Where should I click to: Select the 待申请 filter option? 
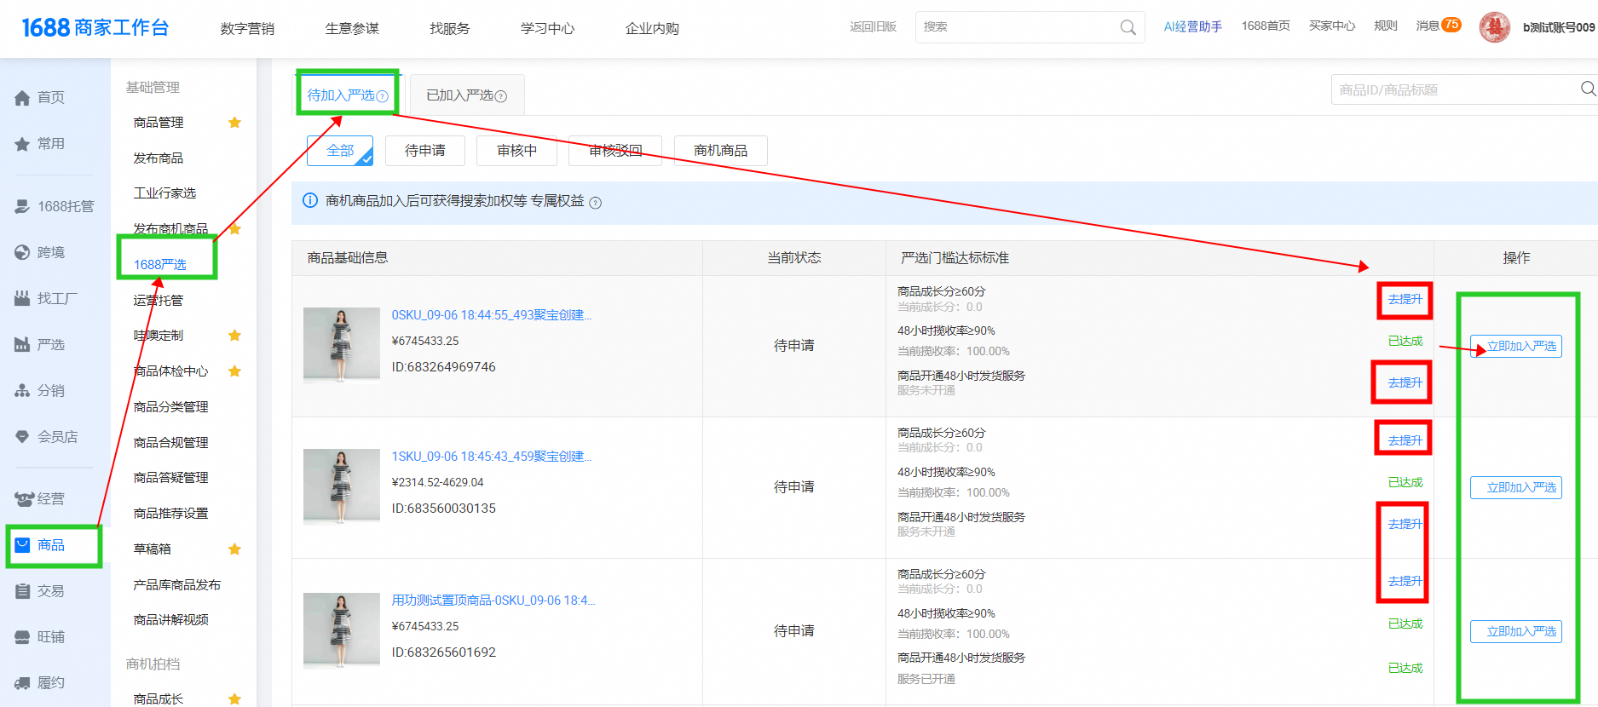click(x=424, y=151)
